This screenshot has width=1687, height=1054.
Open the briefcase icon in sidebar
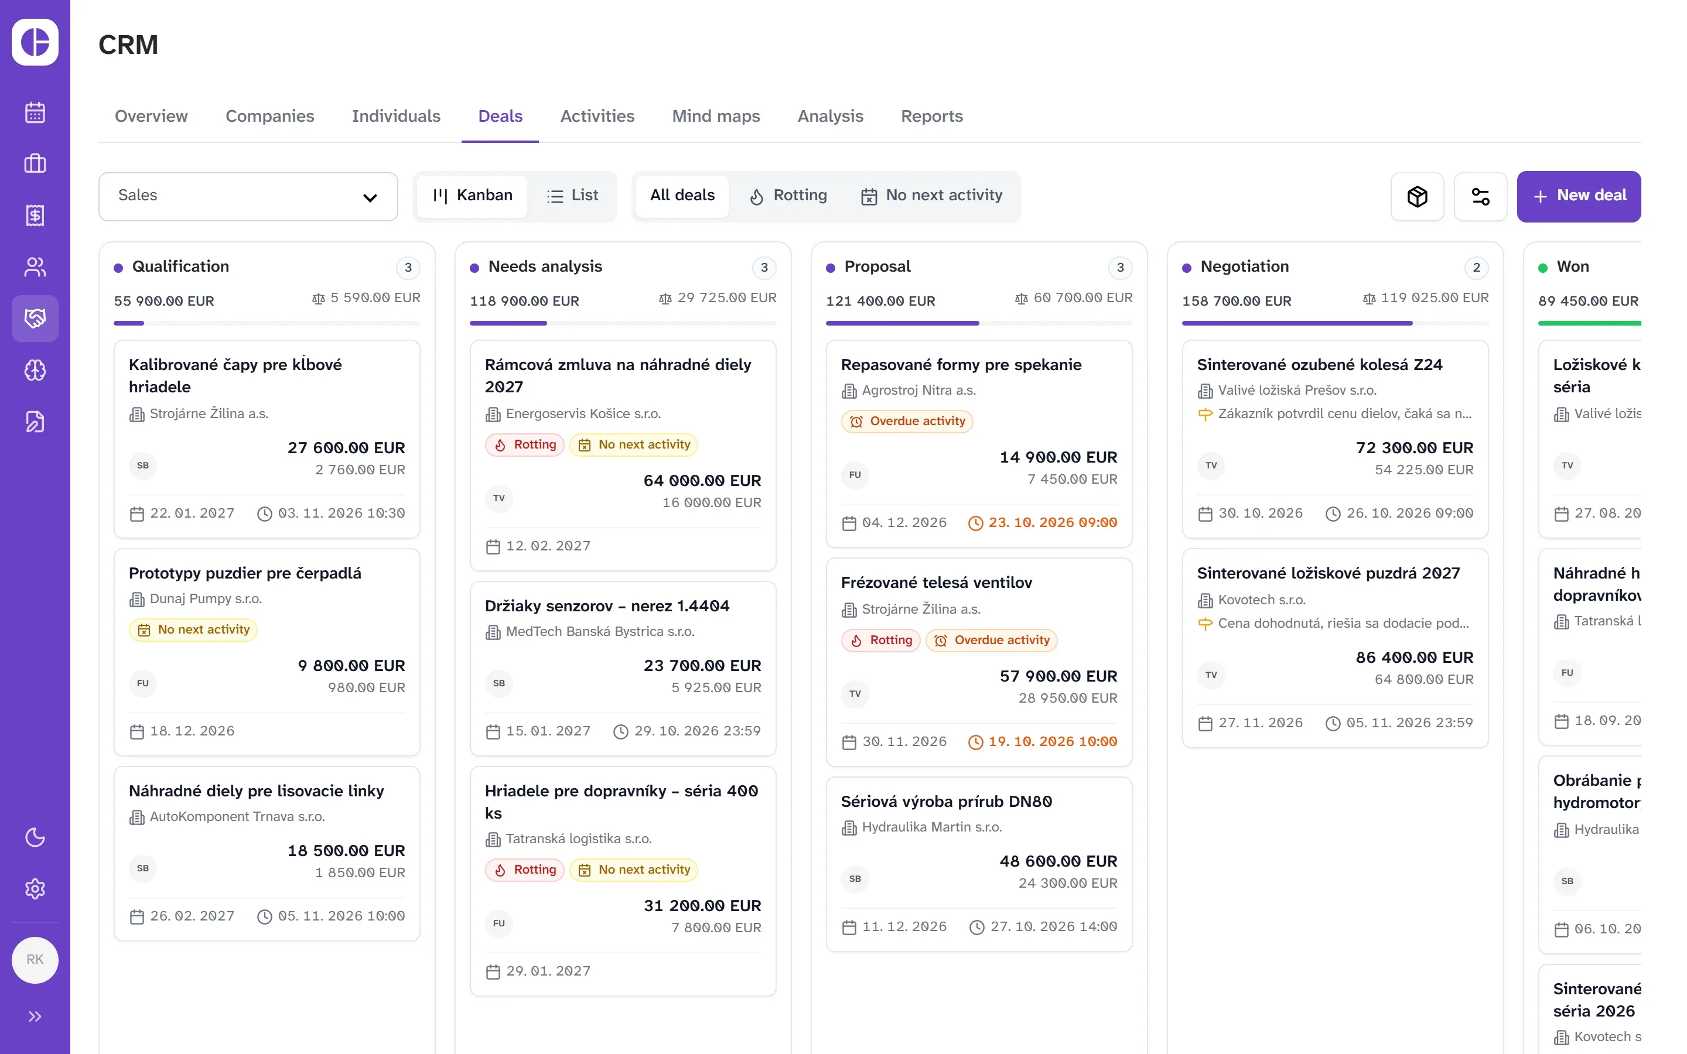[x=35, y=164]
